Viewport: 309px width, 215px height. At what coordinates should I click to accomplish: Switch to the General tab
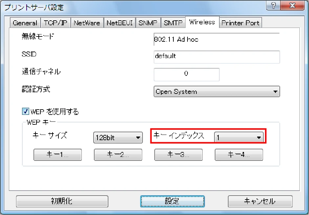coord(25,23)
